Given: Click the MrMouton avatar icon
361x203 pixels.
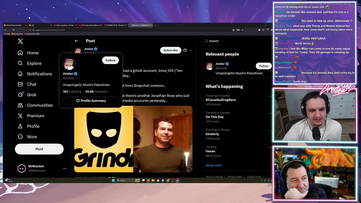Looking at the screenshot, I should coord(22,168).
